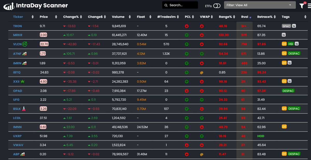
Task: Click the IMNN ticker link
Action: click(x=17, y=127)
